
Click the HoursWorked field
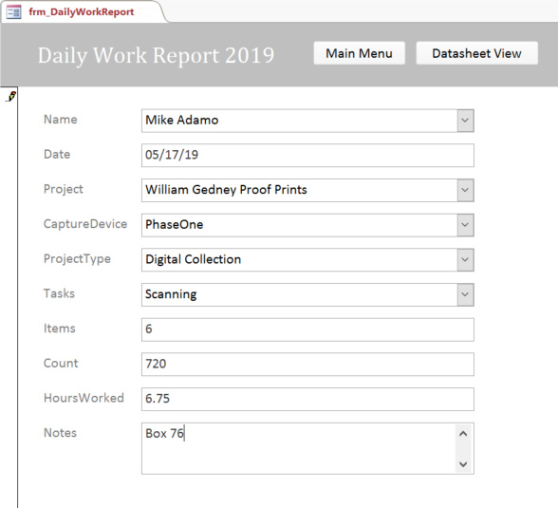307,399
